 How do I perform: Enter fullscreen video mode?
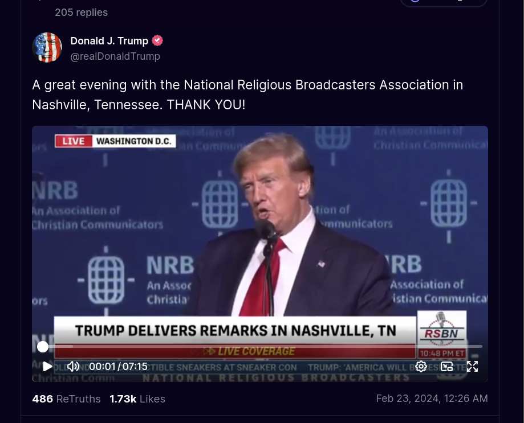pyautogui.click(x=472, y=366)
